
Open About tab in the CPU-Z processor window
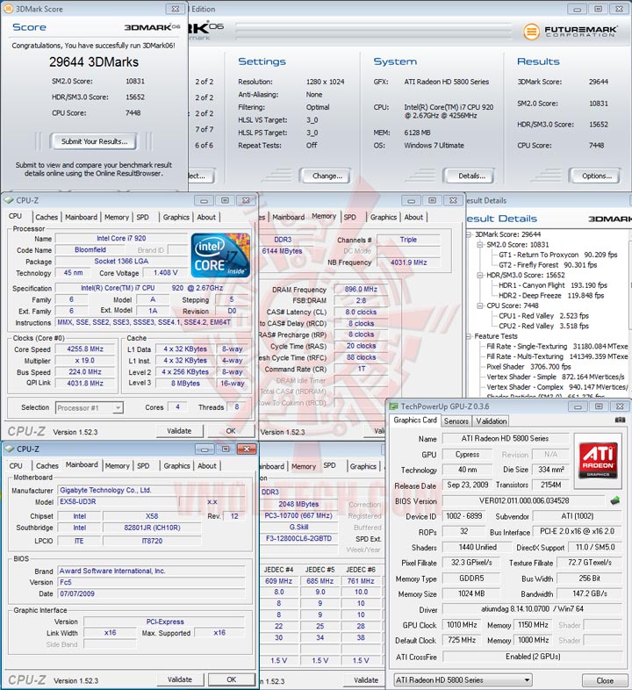[206, 217]
